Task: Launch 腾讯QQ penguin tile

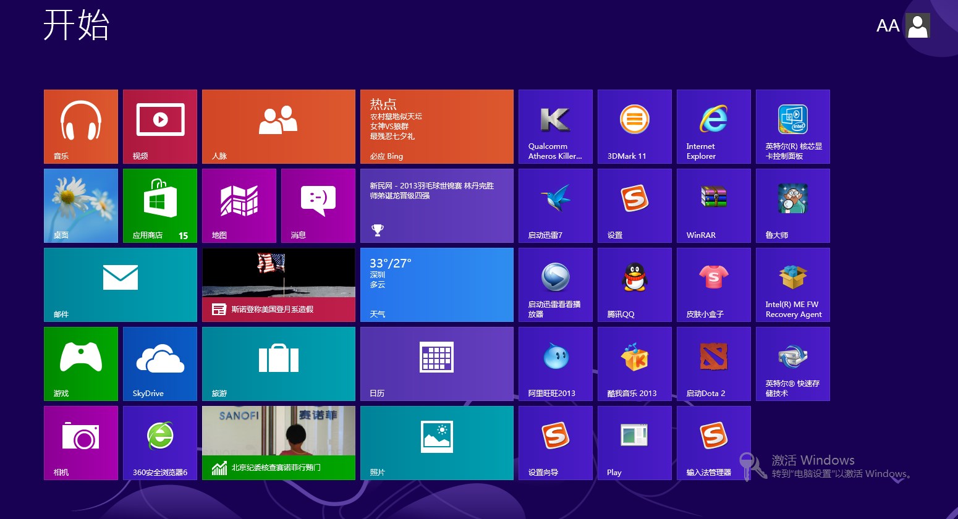Action: (x=635, y=285)
